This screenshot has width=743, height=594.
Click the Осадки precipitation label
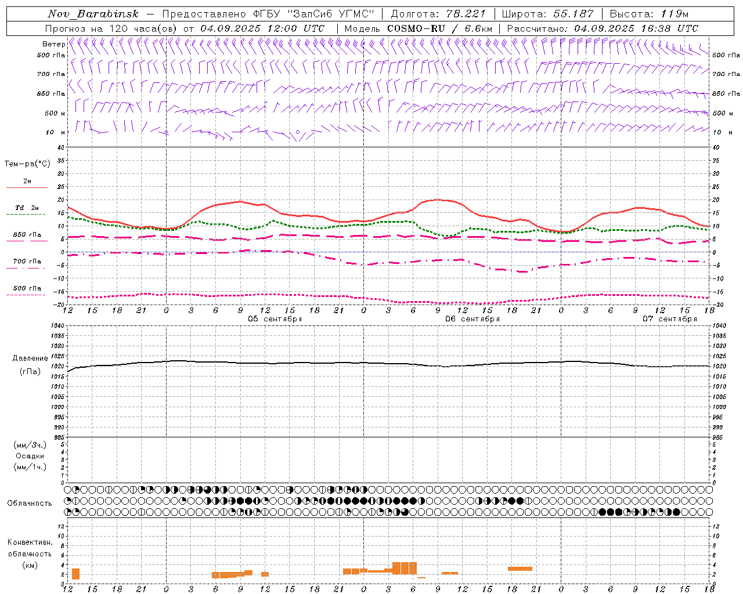click(x=30, y=456)
